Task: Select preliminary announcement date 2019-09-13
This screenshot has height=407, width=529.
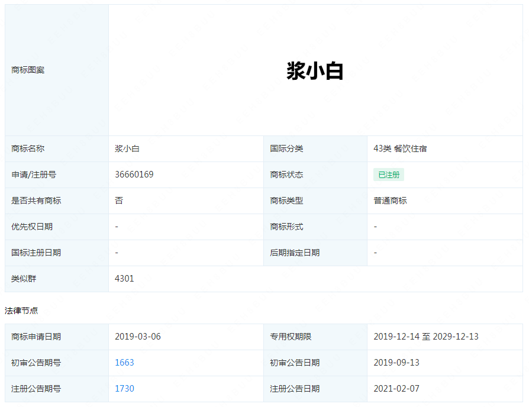Action: pyautogui.click(x=396, y=363)
